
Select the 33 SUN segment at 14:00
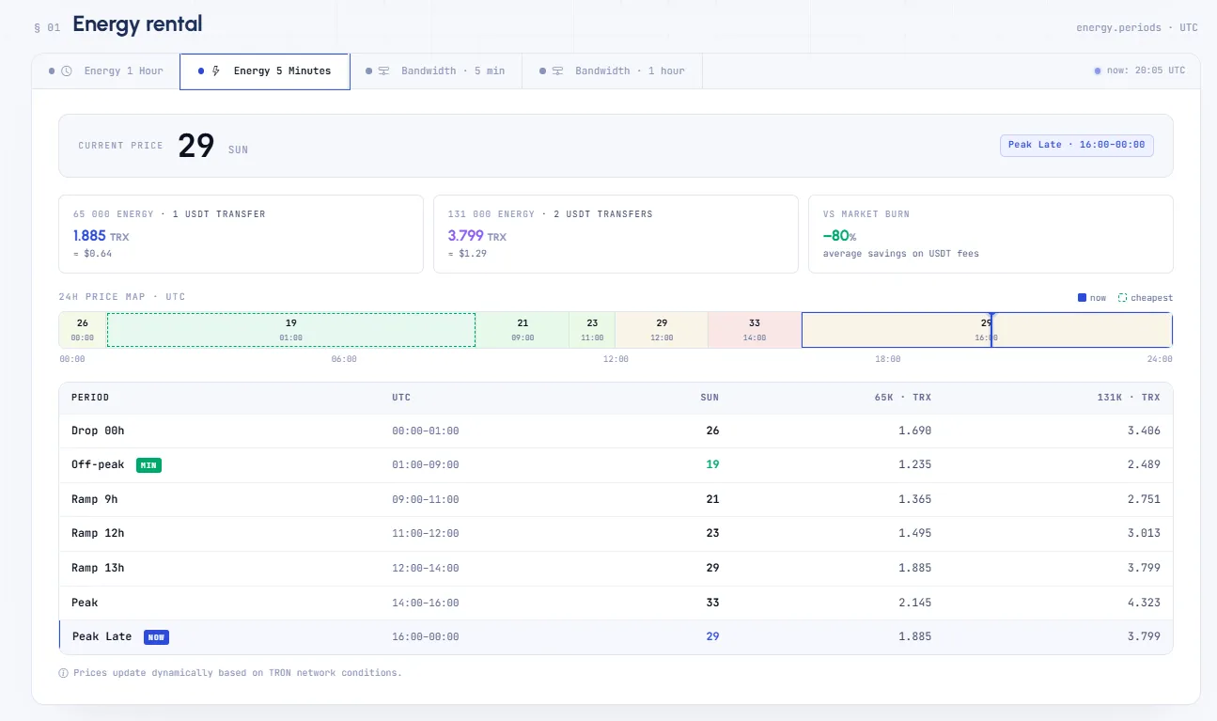pyautogui.click(x=755, y=329)
